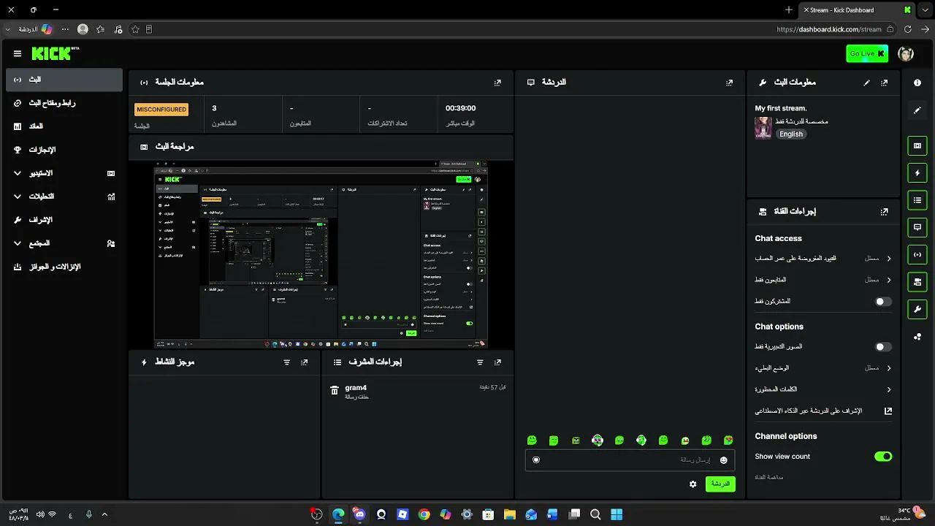
Task: Open the المتابعون فقط followers-only setting
Action: 823,280
